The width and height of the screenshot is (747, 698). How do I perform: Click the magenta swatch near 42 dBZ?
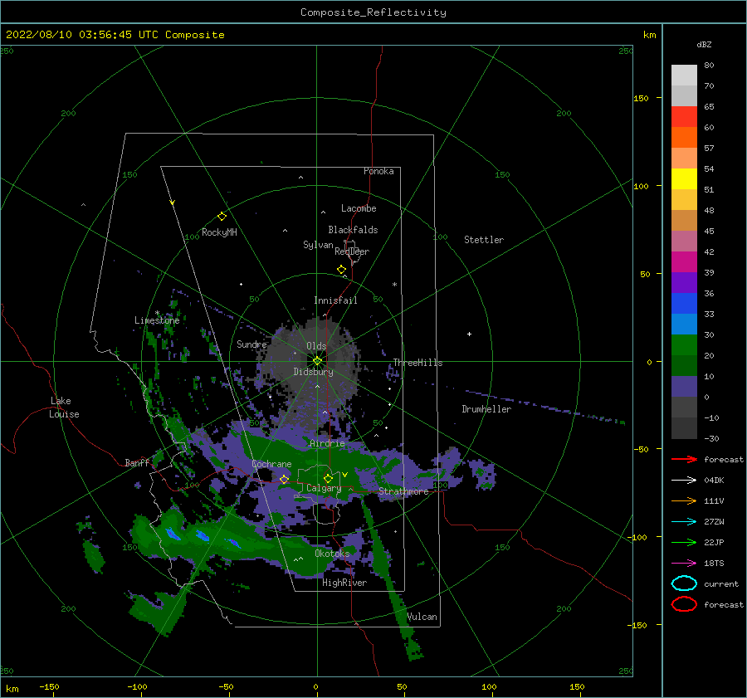[x=684, y=262]
